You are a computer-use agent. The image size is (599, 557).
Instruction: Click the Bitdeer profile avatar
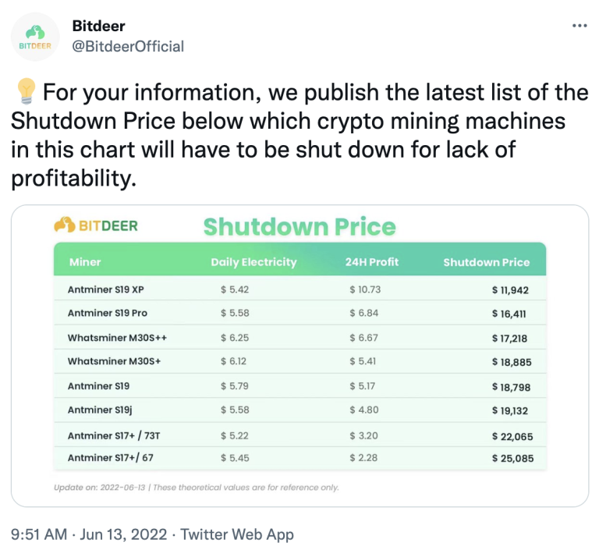point(35,37)
